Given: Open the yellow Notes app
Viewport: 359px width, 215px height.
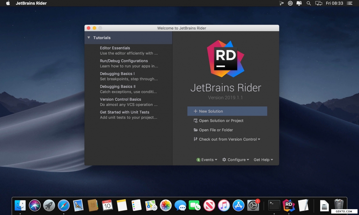Looking at the screenshot, I should tap(122, 205).
